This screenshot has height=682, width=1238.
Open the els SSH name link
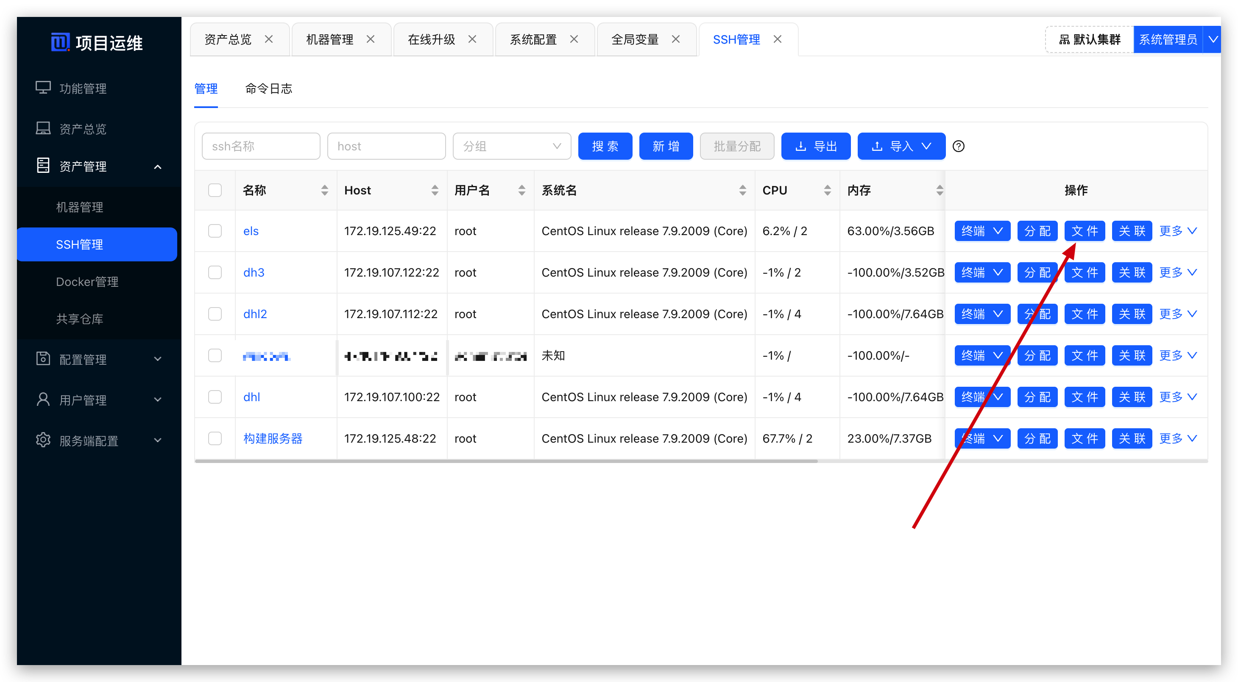click(251, 231)
